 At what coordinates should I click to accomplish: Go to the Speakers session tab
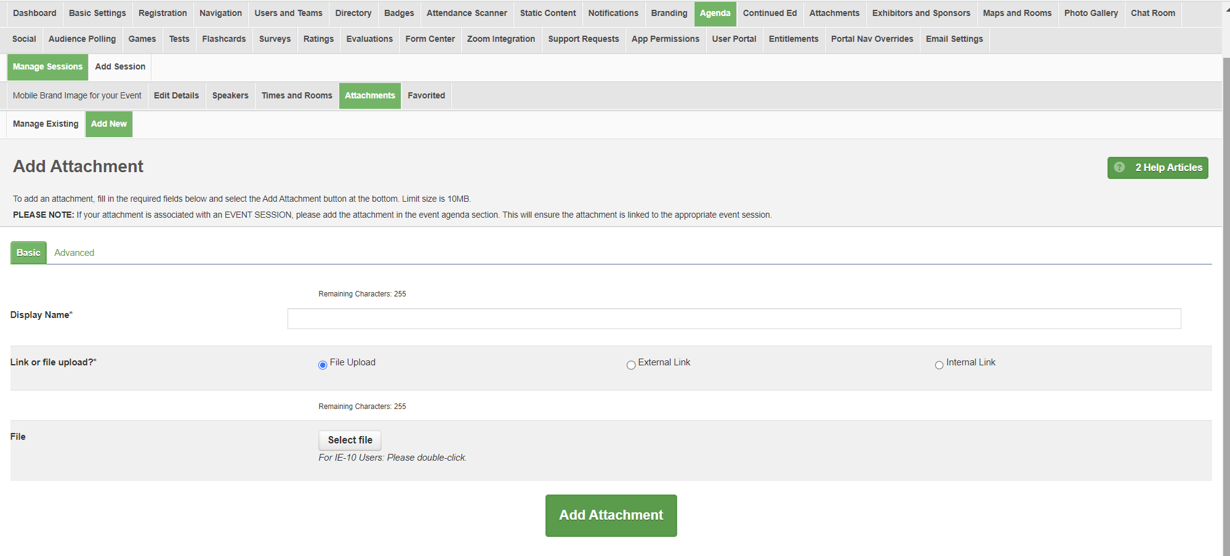pyautogui.click(x=230, y=95)
